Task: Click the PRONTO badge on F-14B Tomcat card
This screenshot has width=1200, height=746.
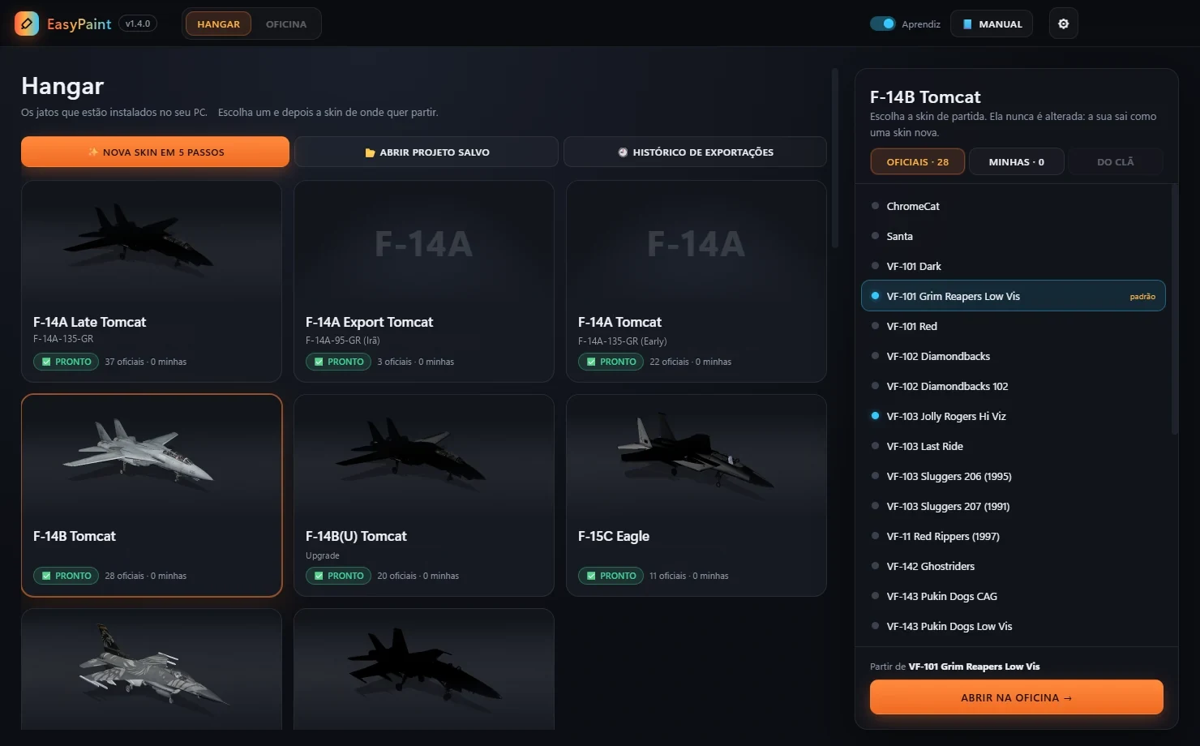Action: [x=66, y=576]
